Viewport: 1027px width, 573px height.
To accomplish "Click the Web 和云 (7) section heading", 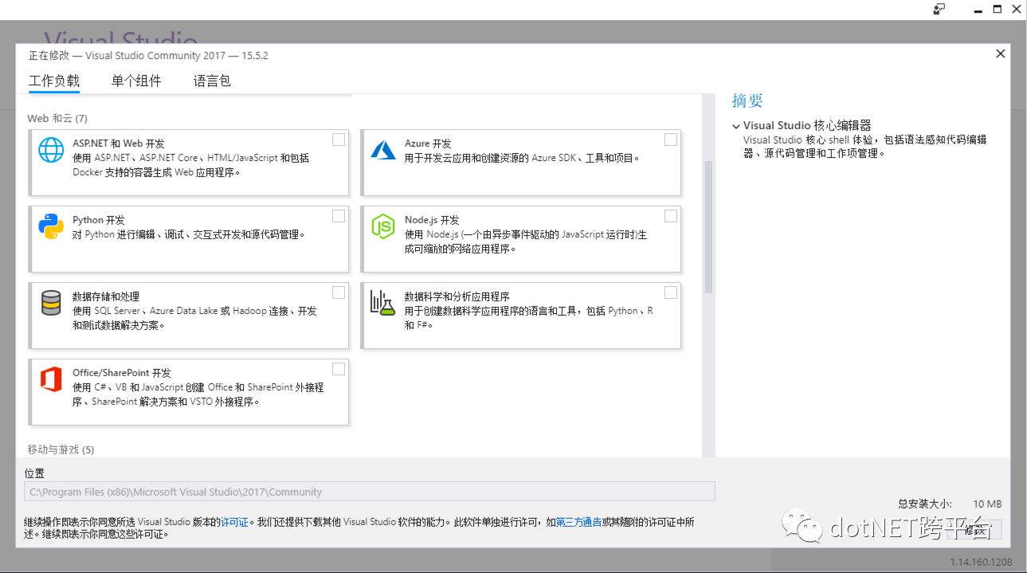I will [57, 118].
